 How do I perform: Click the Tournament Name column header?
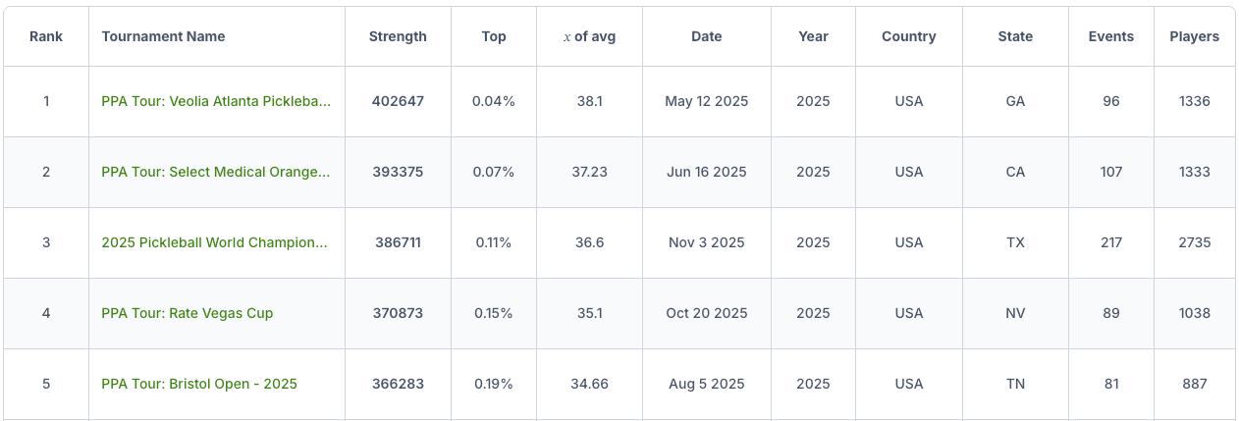point(164,36)
